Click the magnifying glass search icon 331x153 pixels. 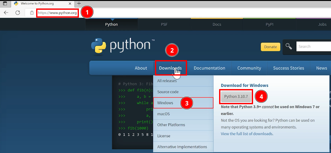(x=289, y=46)
